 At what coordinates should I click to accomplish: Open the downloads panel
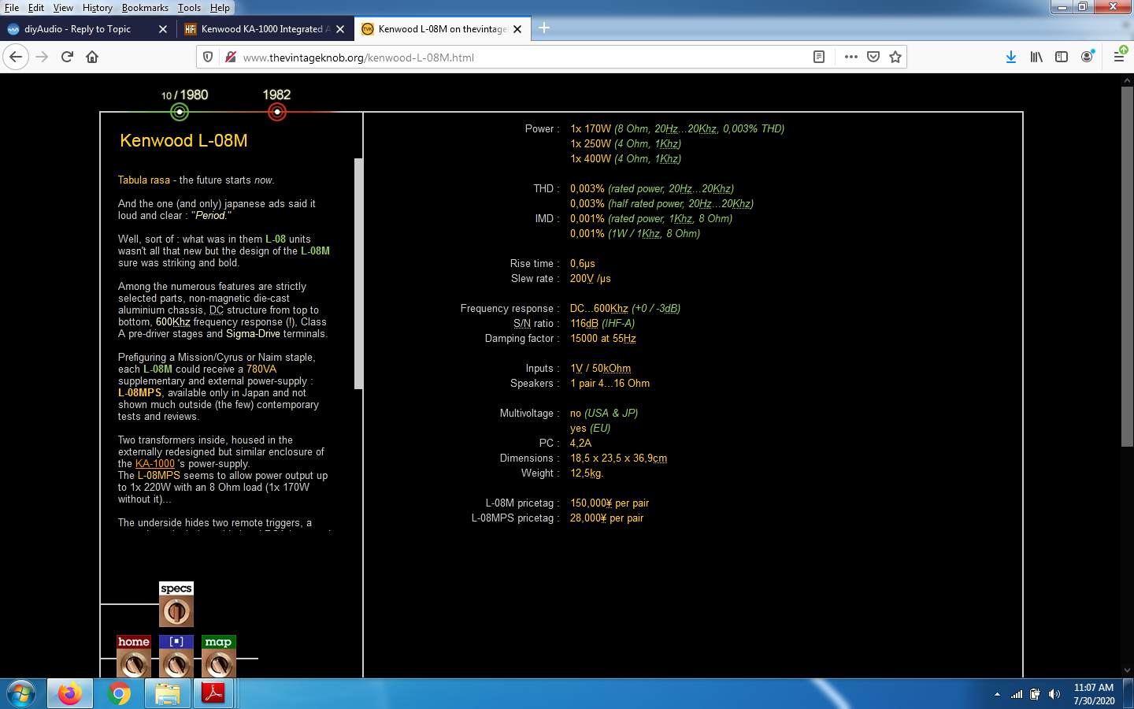pos(1011,57)
